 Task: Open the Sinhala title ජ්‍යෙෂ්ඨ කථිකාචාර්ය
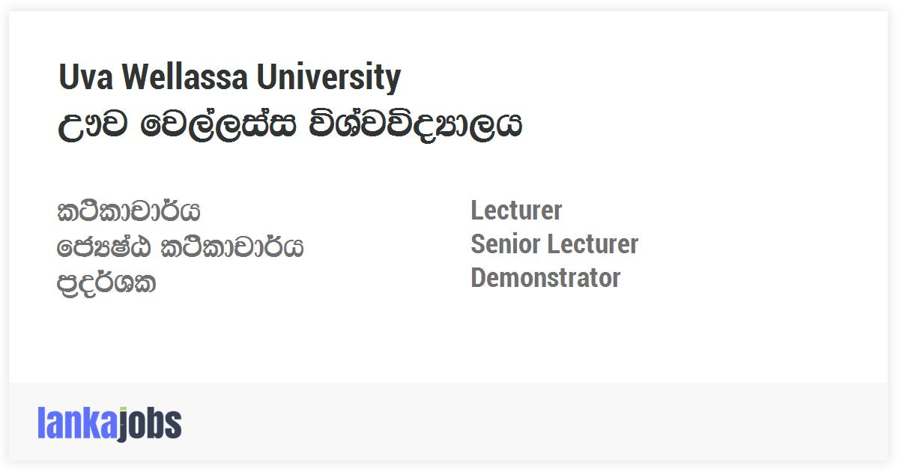coord(180,246)
